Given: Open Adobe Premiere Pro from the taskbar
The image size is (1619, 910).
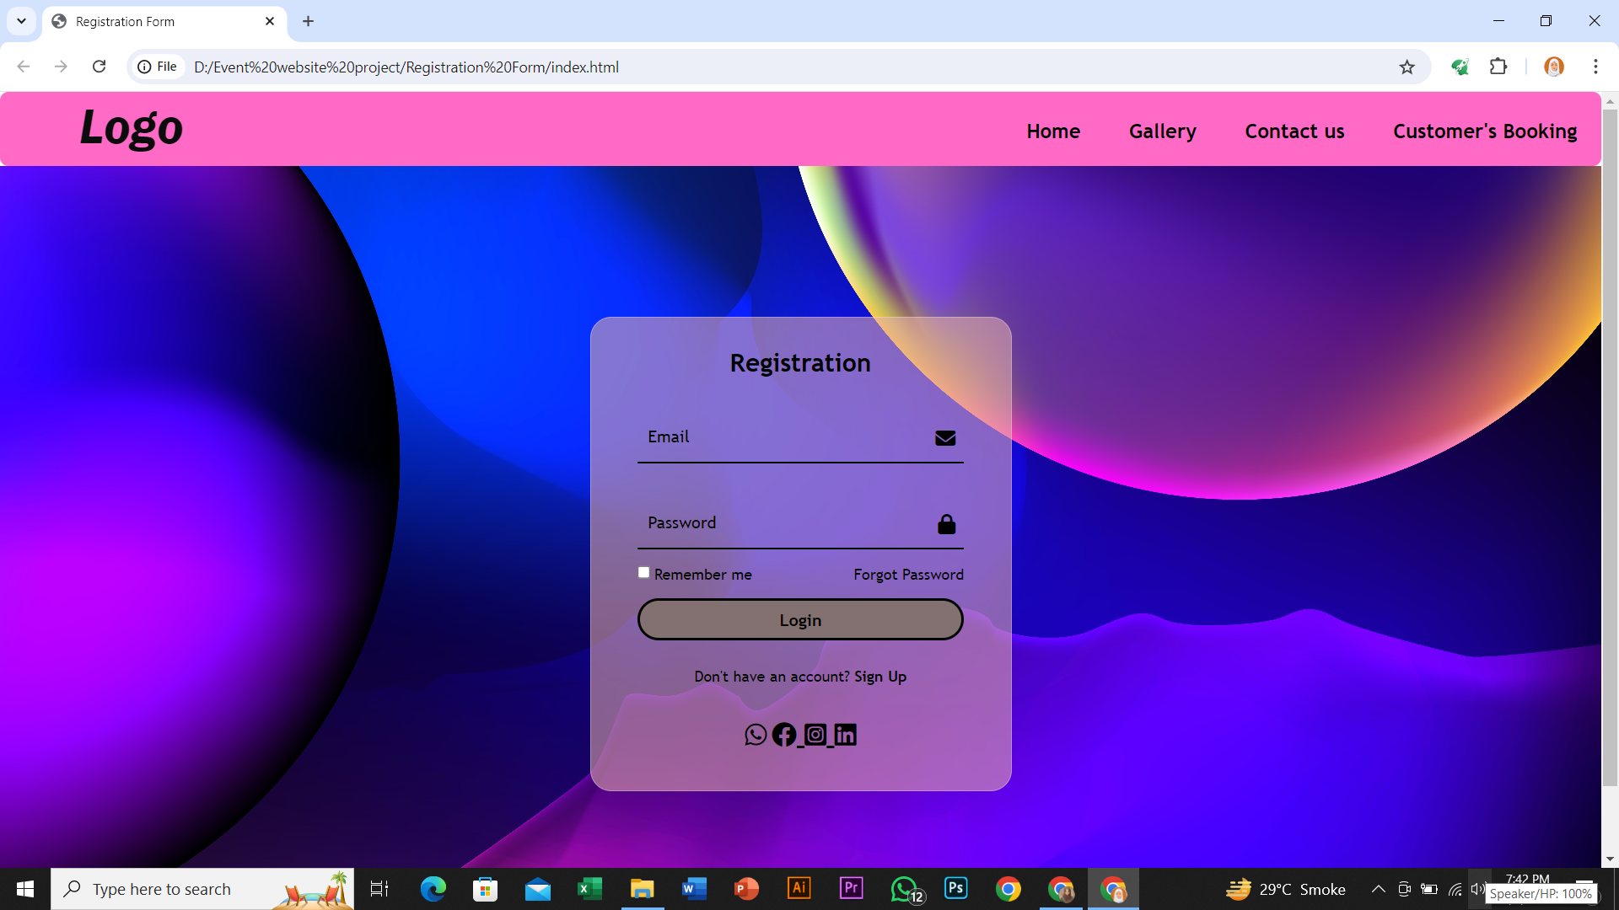Looking at the screenshot, I should click(x=852, y=888).
